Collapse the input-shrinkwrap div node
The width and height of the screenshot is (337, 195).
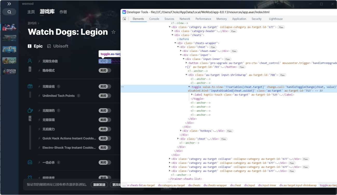pyautogui.click(x=186, y=75)
